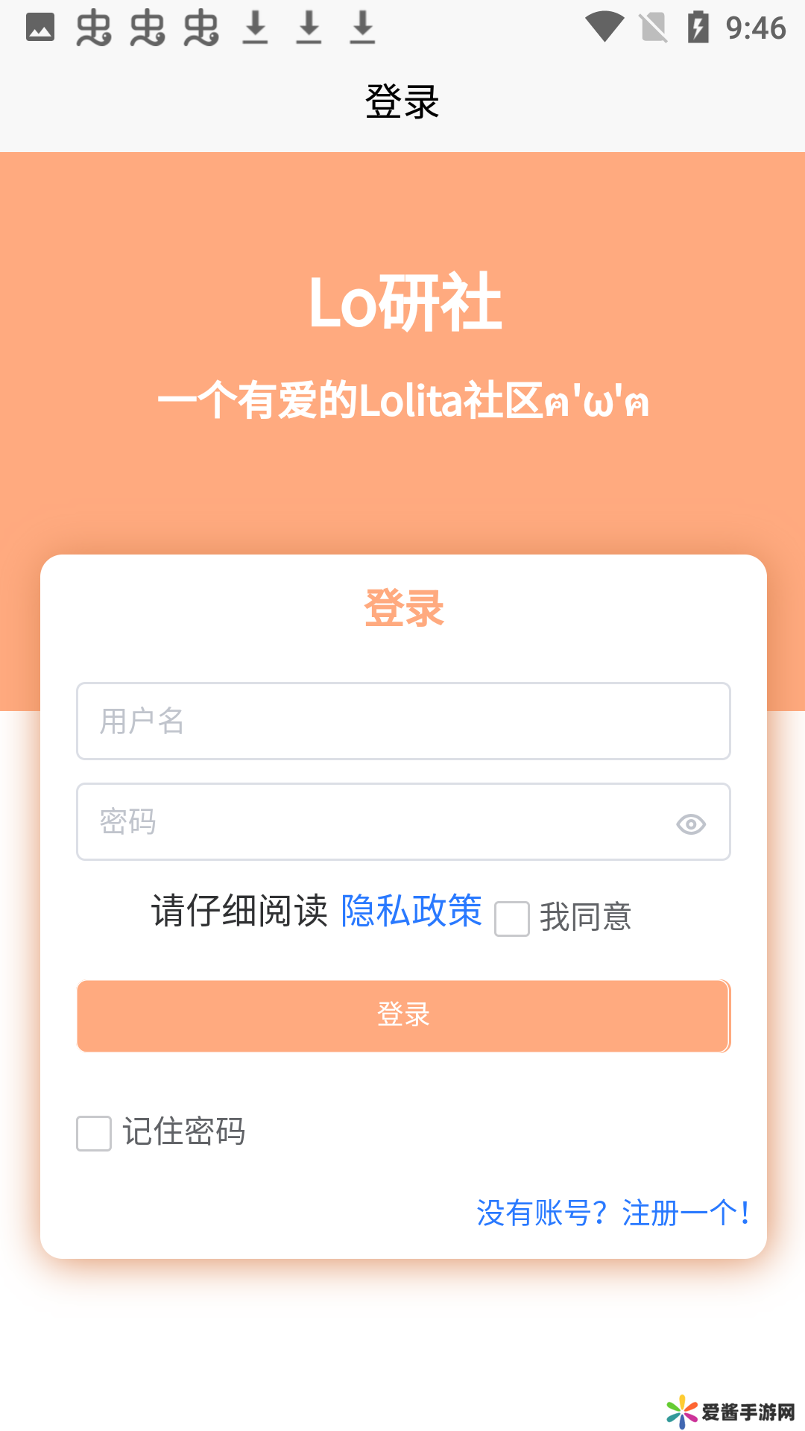805x1431 pixels.
Task: Check the 我同意 agreement checkbox
Action: pyautogui.click(x=512, y=918)
